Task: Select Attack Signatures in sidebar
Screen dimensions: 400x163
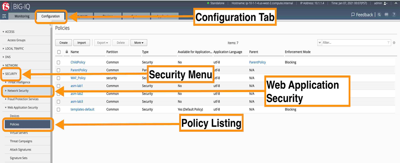Action: (x=21, y=149)
